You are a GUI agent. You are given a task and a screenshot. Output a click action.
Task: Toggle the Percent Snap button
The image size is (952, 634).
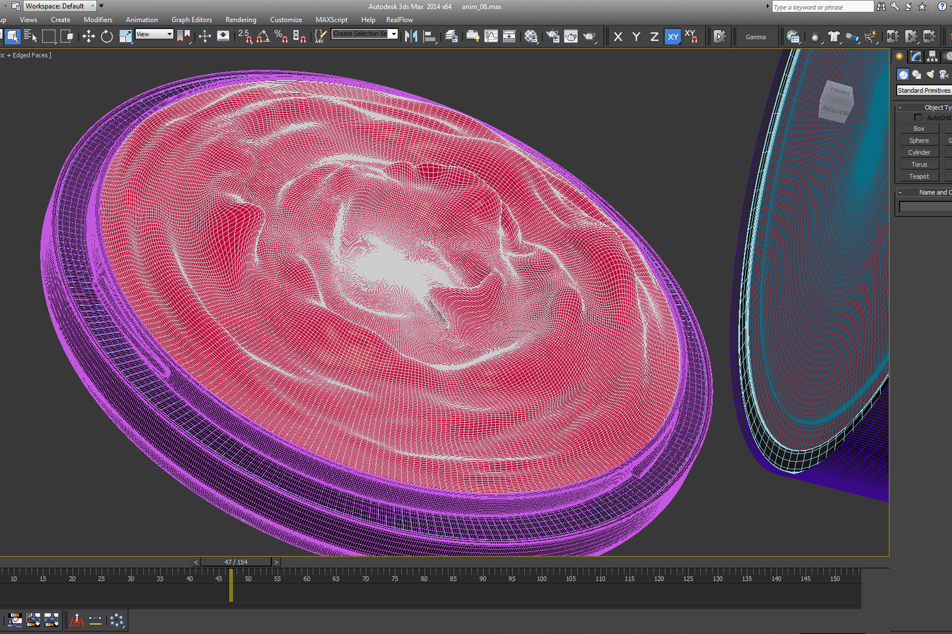pyautogui.click(x=281, y=36)
